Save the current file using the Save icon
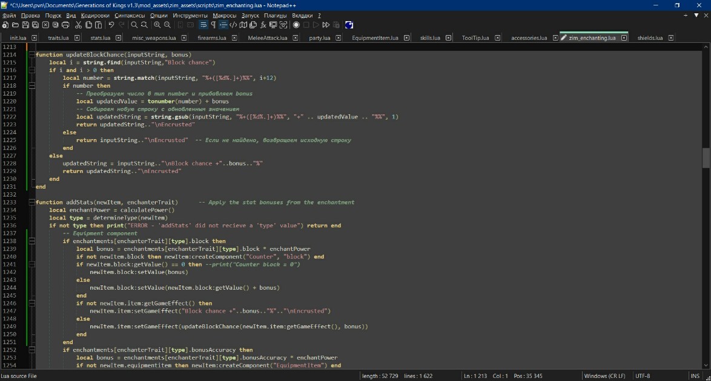This screenshot has height=381, width=711. [x=25, y=25]
